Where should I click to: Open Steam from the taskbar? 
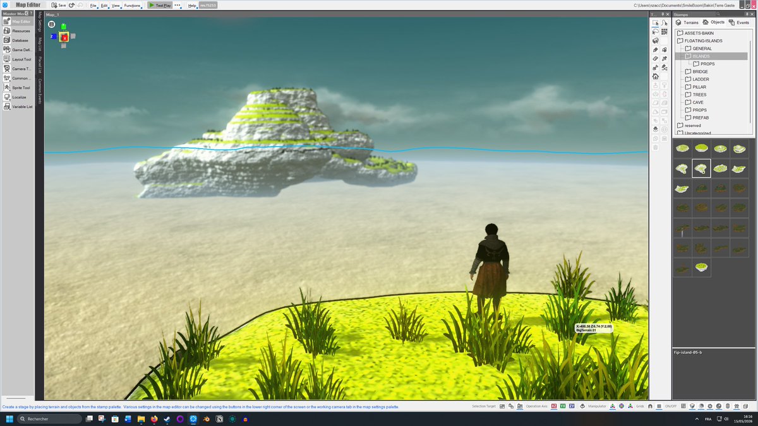click(166, 418)
